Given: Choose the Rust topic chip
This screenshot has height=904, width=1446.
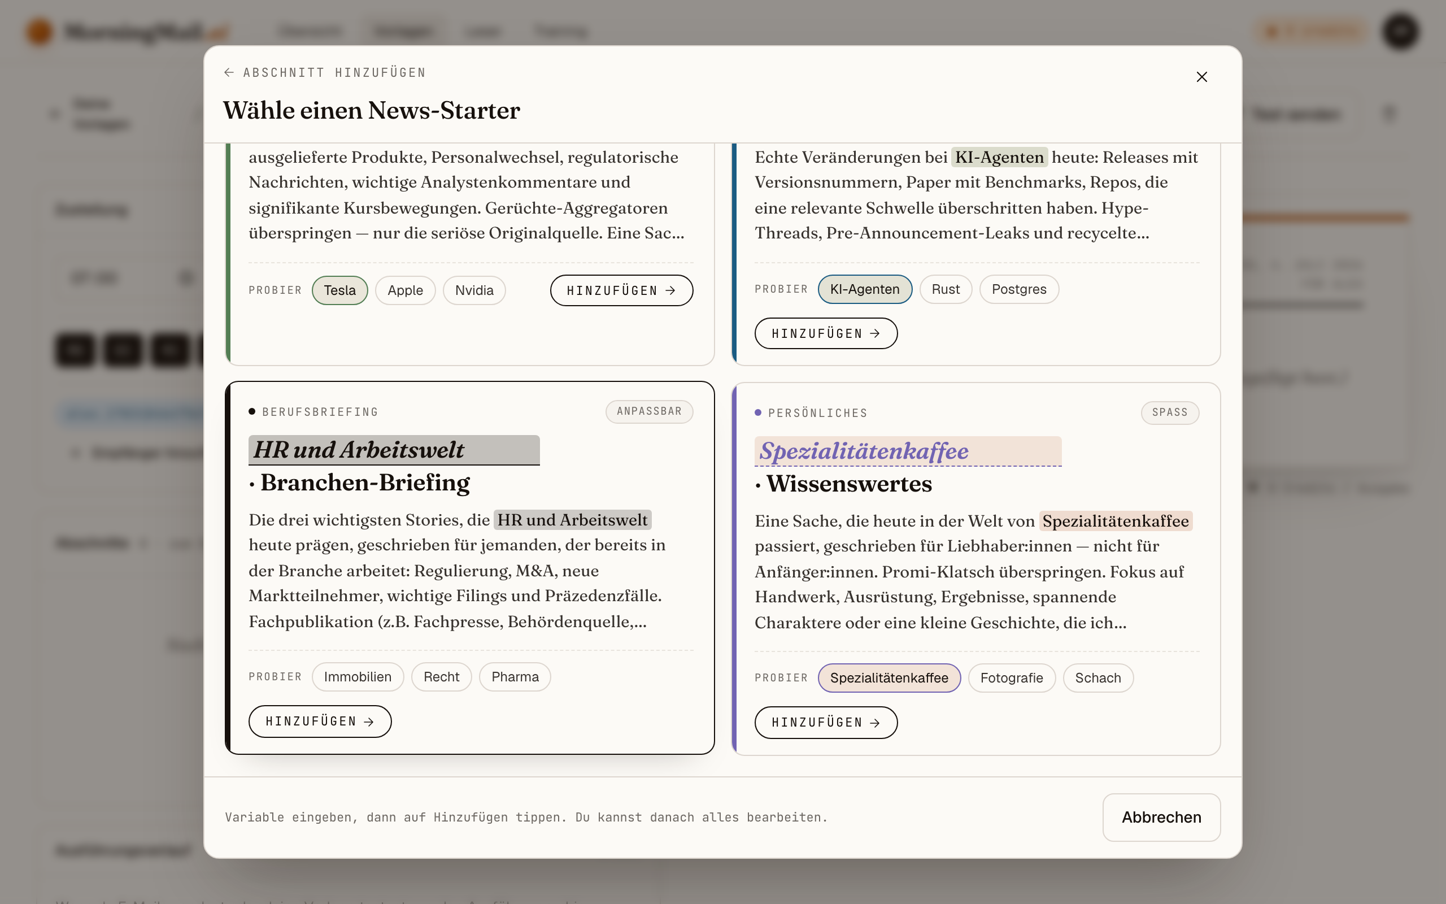Looking at the screenshot, I should pyautogui.click(x=946, y=289).
